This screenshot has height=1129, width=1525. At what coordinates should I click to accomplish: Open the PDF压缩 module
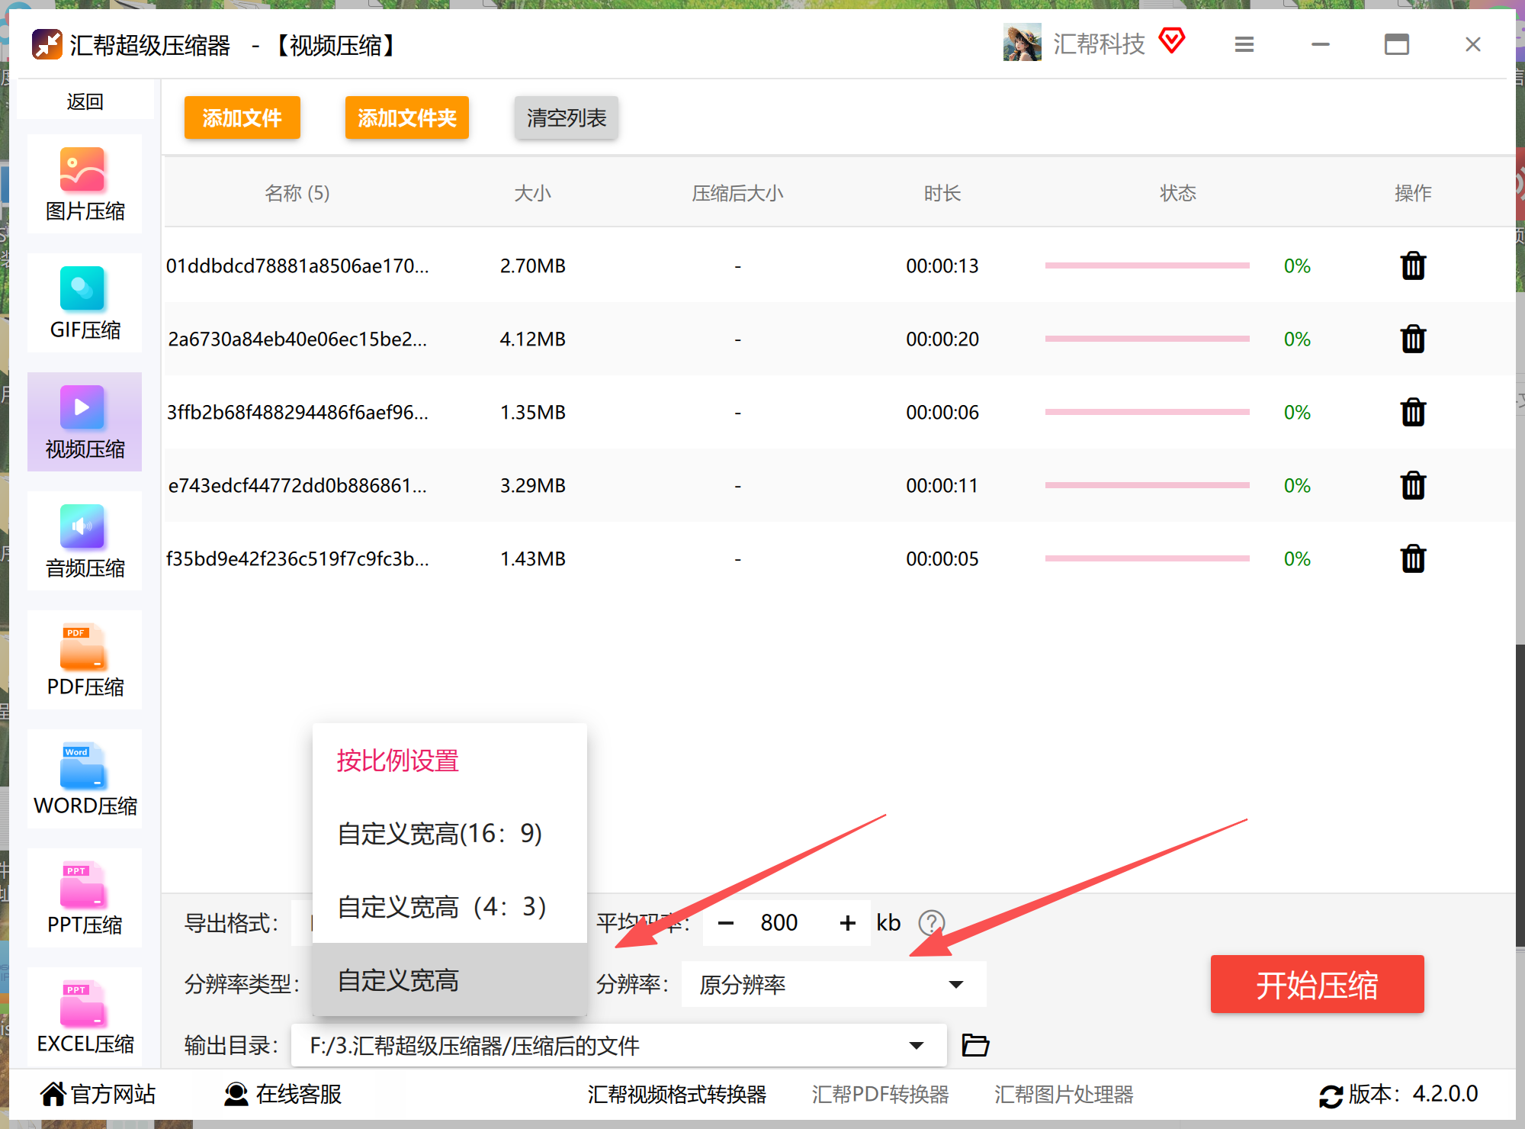85,660
